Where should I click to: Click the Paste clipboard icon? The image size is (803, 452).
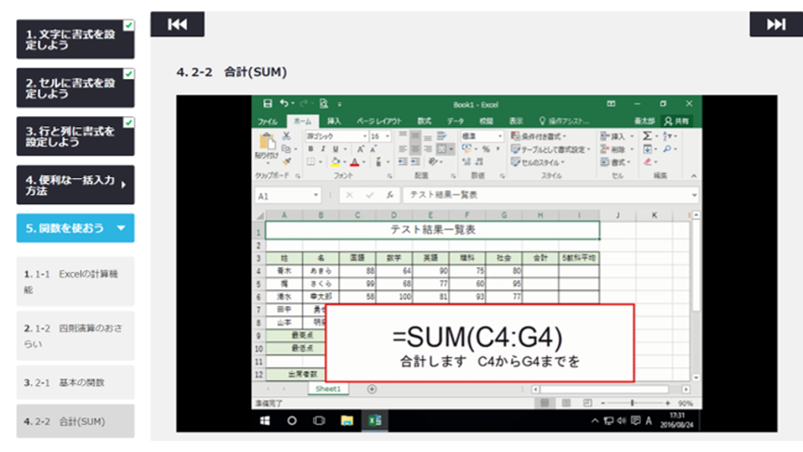(x=265, y=142)
